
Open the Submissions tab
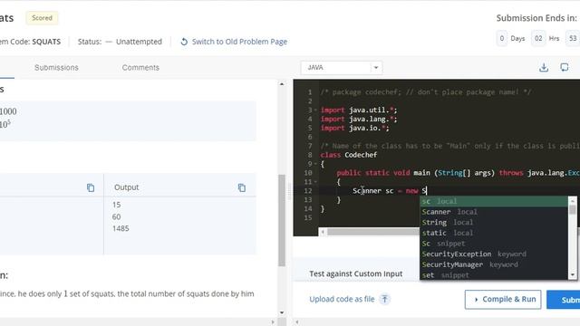(x=56, y=68)
